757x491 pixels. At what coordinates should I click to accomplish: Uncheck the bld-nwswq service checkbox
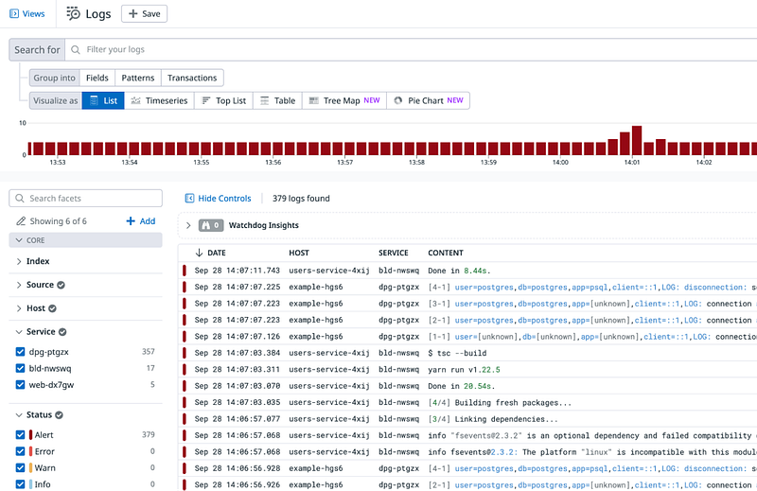tap(20, 368)
